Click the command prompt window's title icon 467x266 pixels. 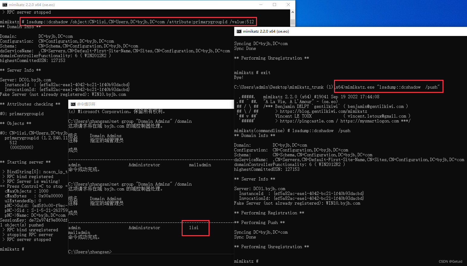click(73, 104)
